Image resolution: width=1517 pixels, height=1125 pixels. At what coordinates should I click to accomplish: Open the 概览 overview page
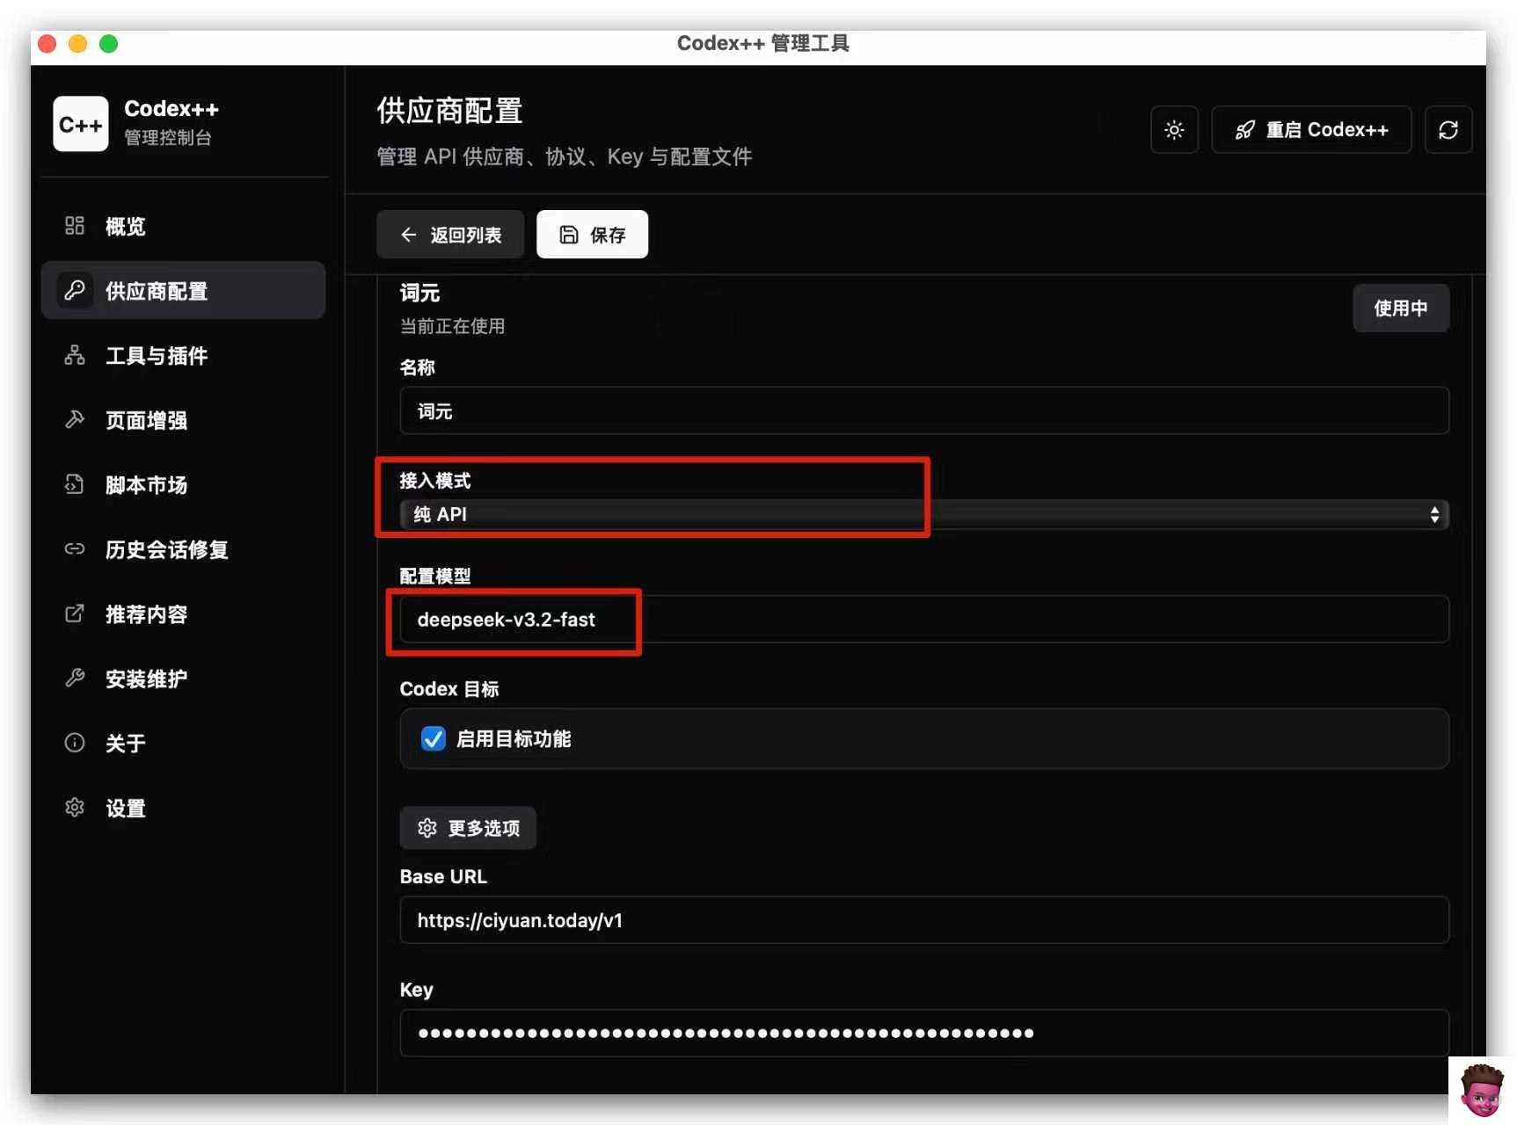tap(183, 226)
